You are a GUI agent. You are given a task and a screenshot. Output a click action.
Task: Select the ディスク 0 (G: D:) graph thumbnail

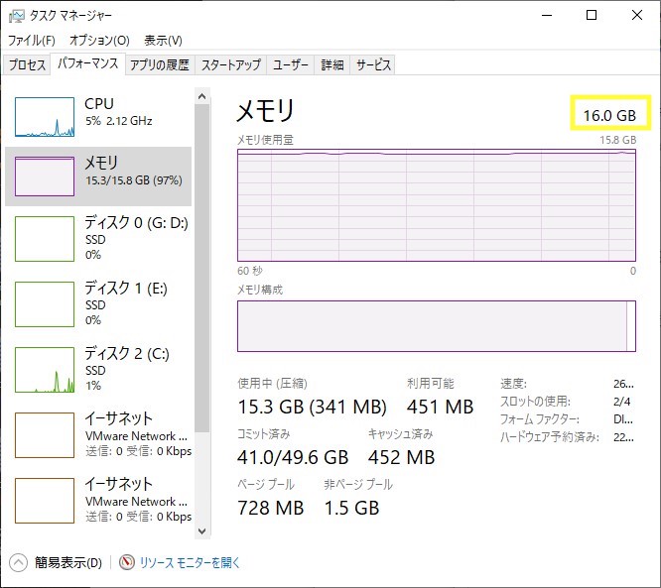point(45,239)
